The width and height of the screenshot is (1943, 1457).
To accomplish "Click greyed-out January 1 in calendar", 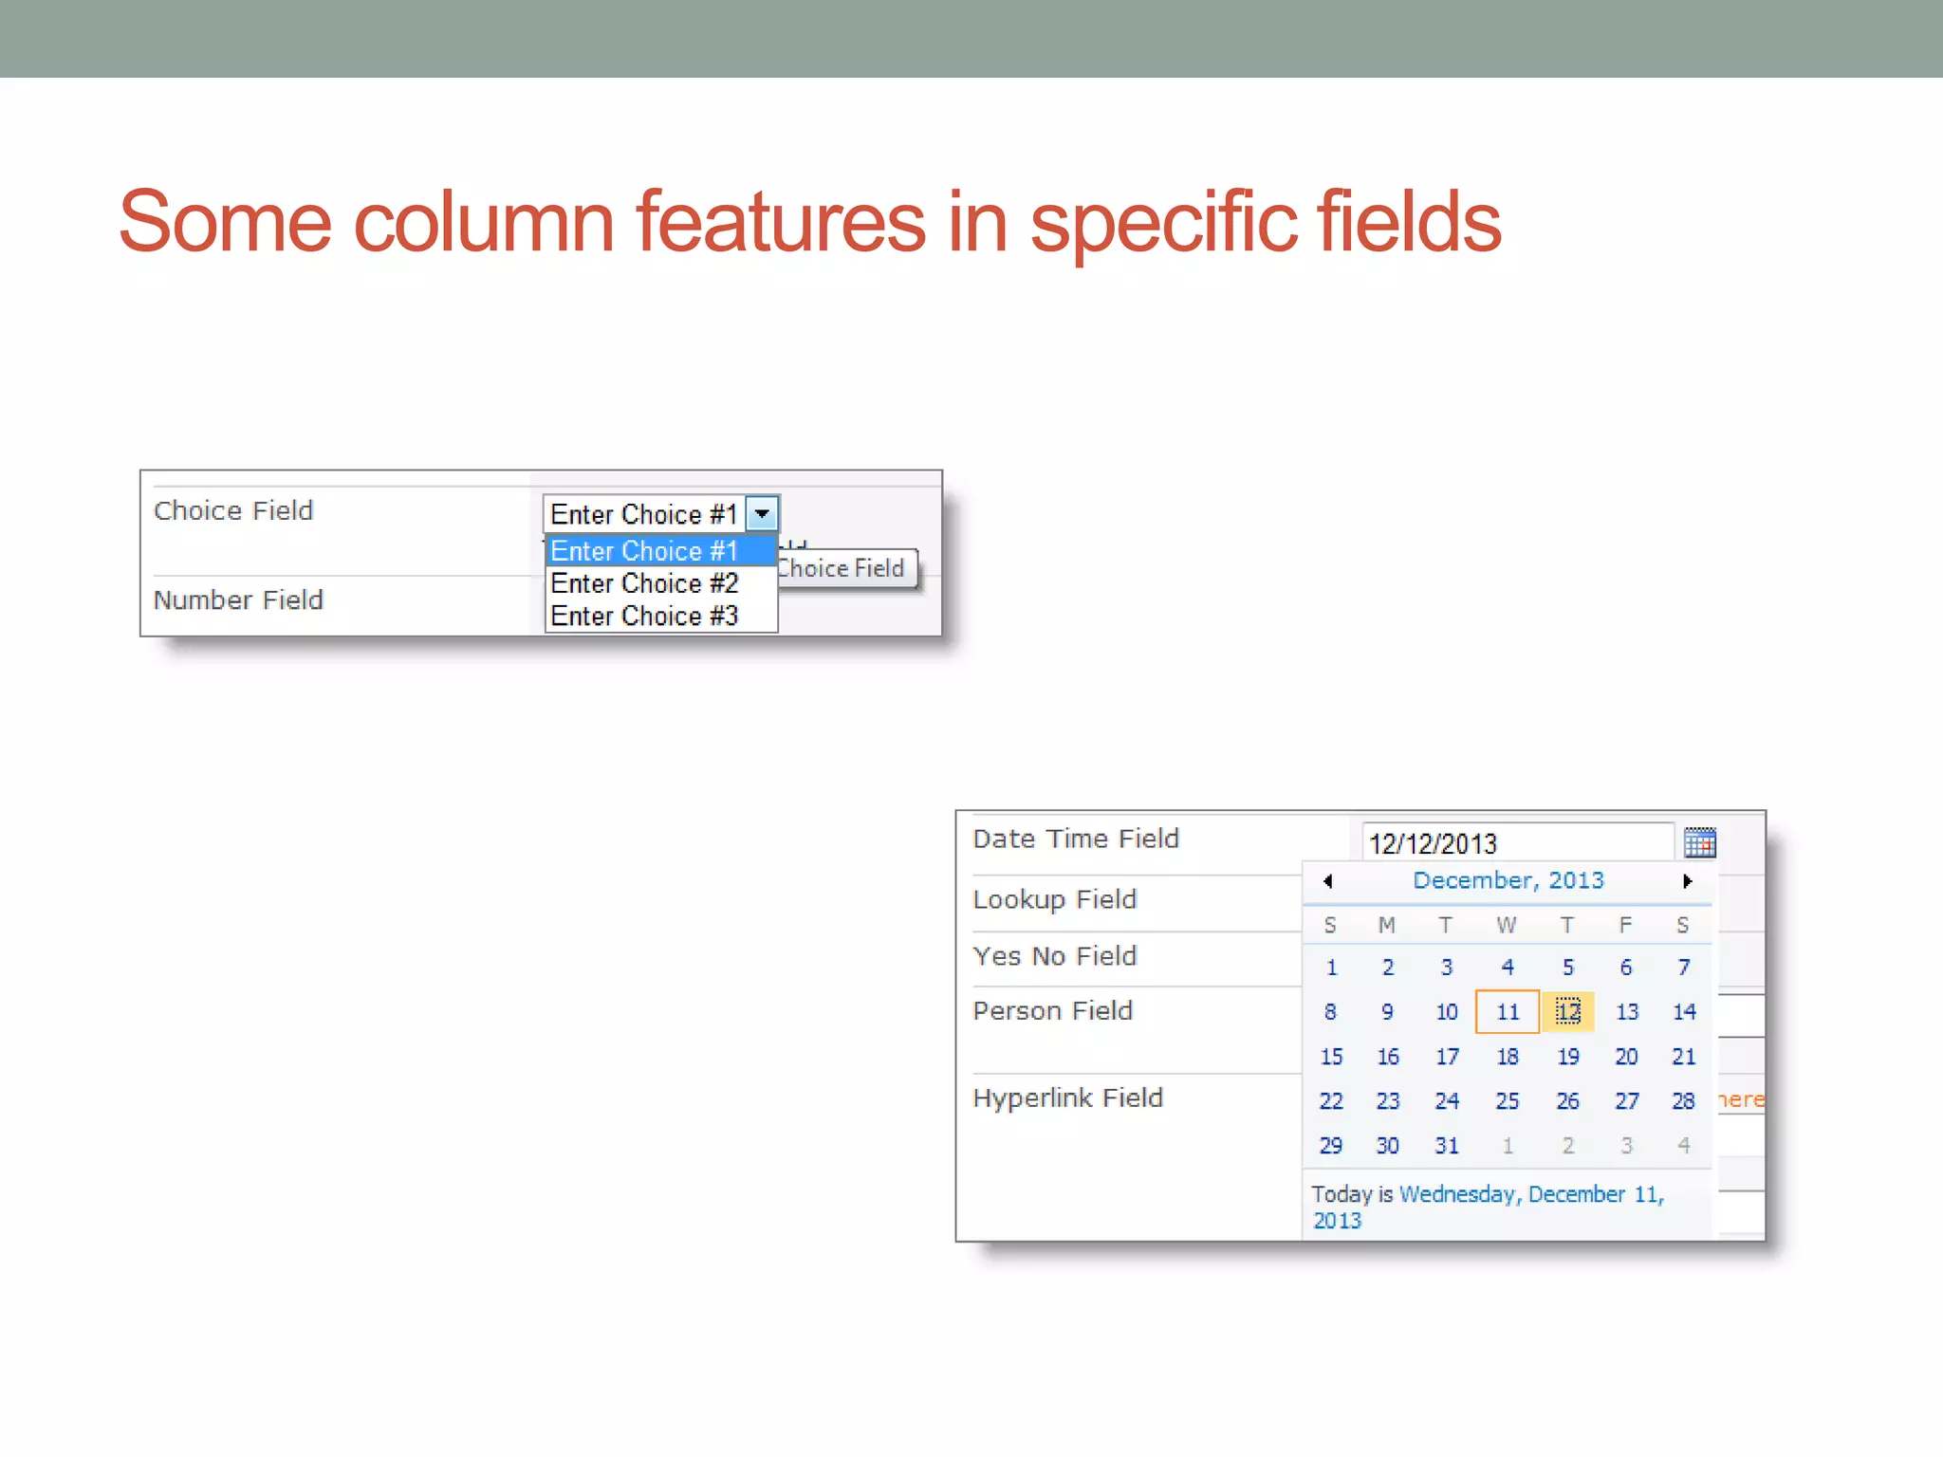I will (1508, 1146).
